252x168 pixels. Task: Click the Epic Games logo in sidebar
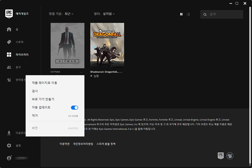pos(9,14)
